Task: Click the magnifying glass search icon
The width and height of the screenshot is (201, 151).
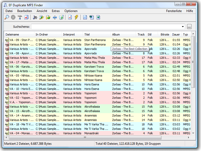Action: click(7, 18)
